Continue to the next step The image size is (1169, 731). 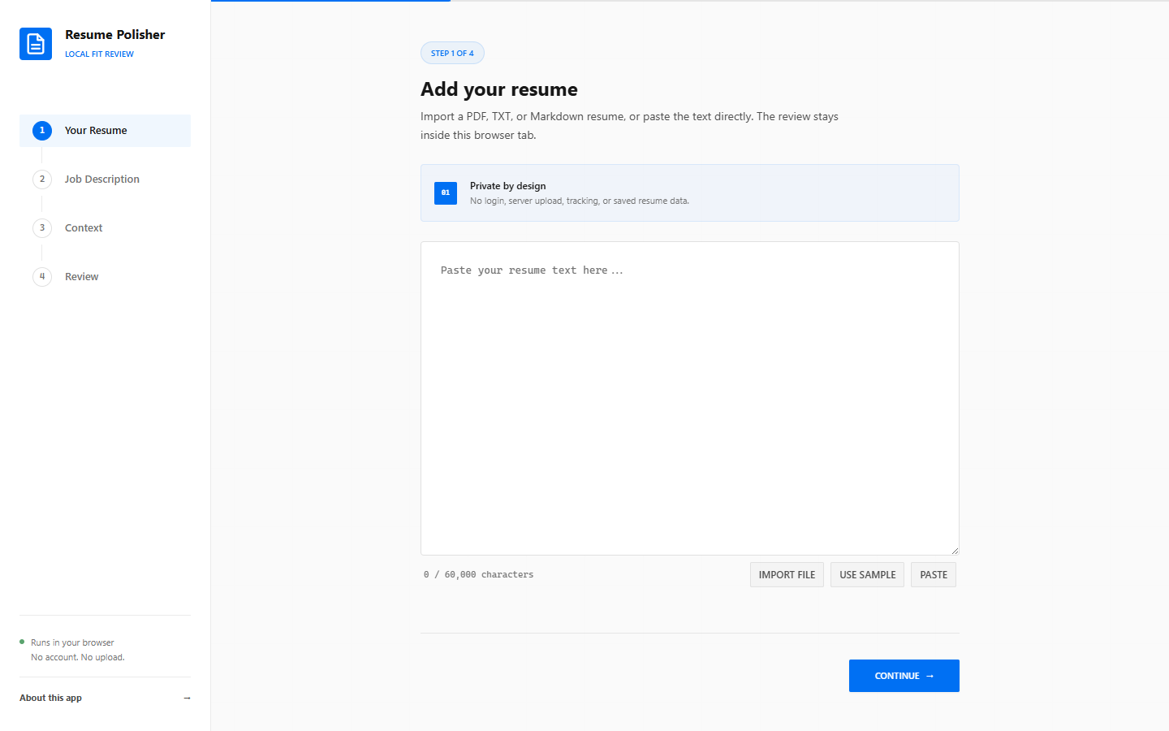pos(904,676)
